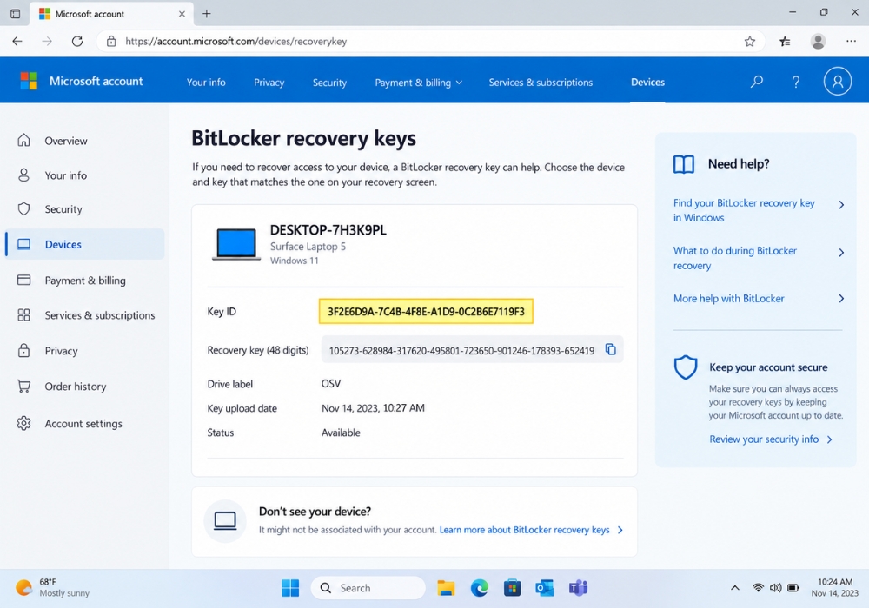Open More help with BitLocker link
The height and width of the screenshot is (608, 869).
point(729,299)
